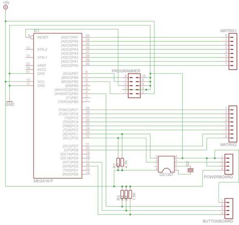Click the (INT1)PD3 pin label
This screenshot has height=225, width=239.
71,162
